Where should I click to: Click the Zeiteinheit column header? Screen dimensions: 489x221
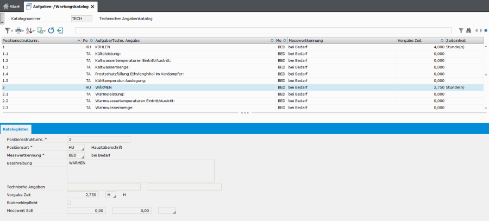click(x=465, y=41)
